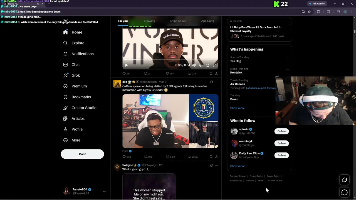The height and width of the screenshot is (200, 356).
Task: Open browser extensions puzzle icon
Action: coord(318,12)
